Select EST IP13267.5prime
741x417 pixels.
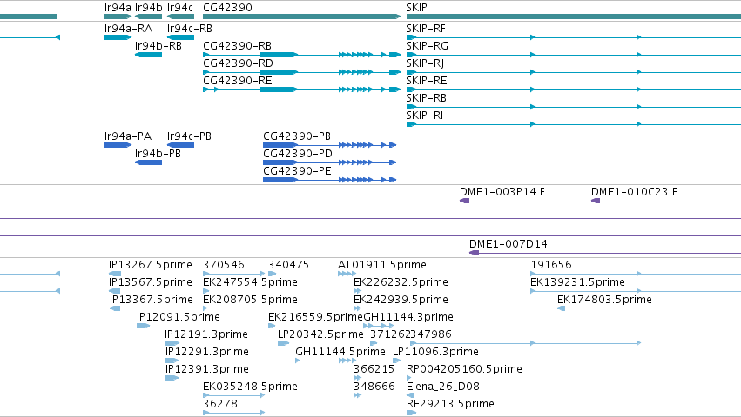click(115, 274)
